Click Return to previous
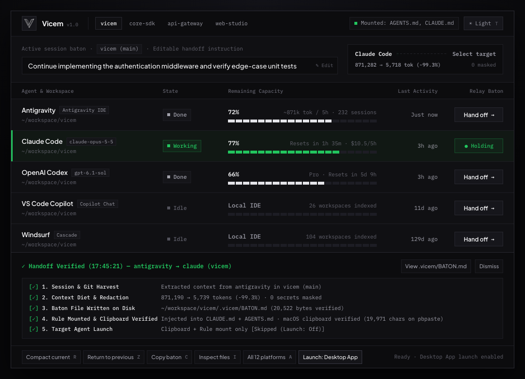Image resolution: width=525 pixels, height=379 pixels. pos(113,357)
